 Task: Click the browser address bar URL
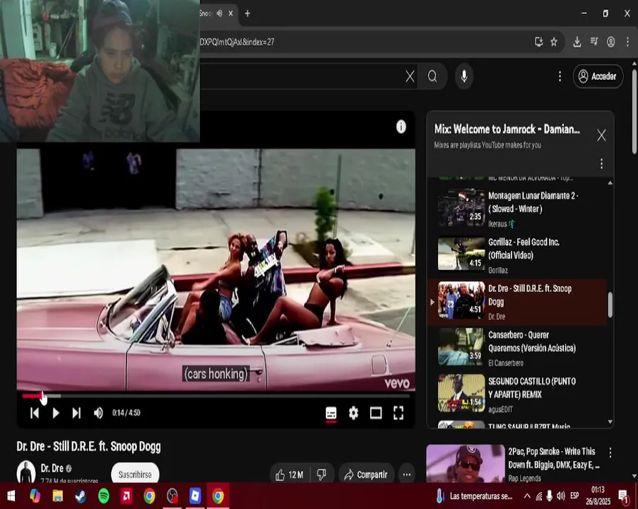(237, 42)
